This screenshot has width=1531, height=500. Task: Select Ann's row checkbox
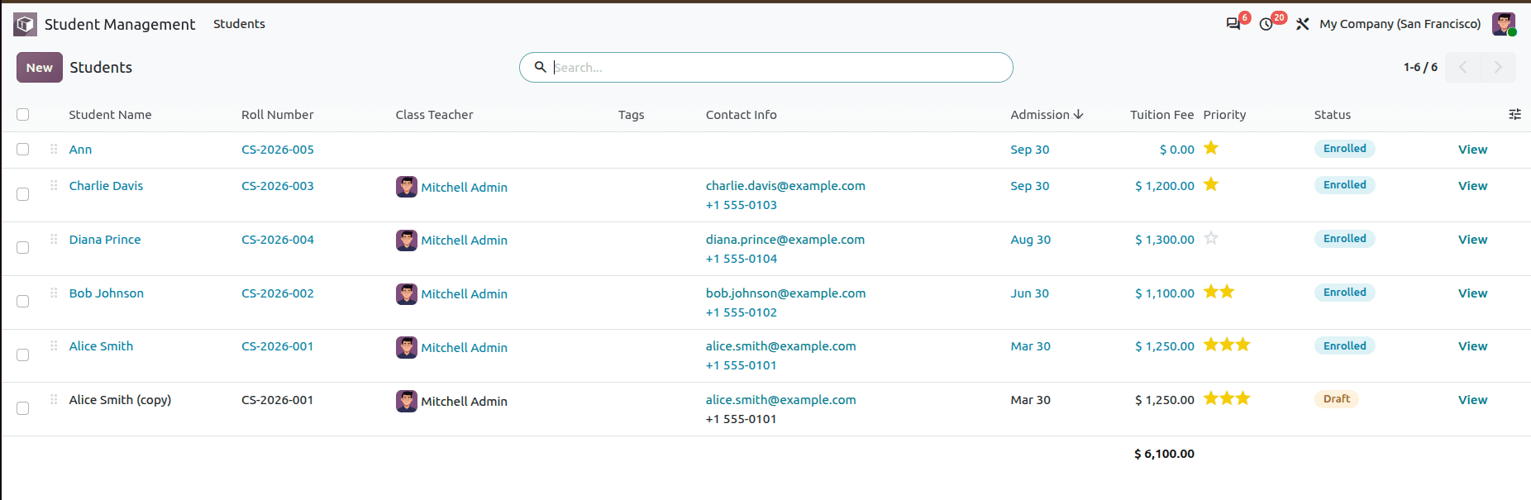[23, 150]
